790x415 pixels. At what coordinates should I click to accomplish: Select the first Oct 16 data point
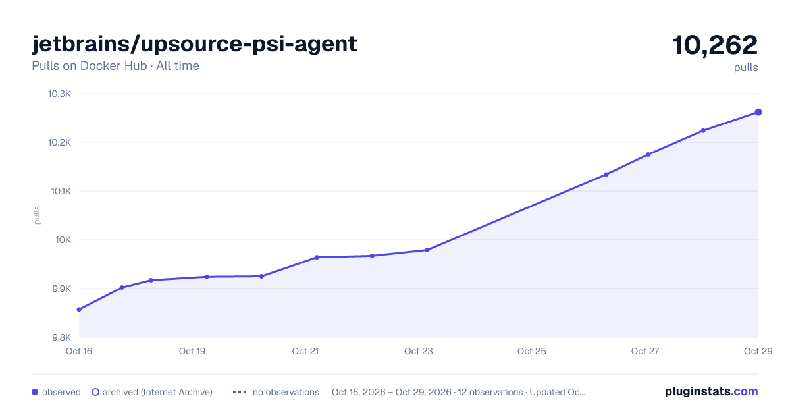pos(79,310)
